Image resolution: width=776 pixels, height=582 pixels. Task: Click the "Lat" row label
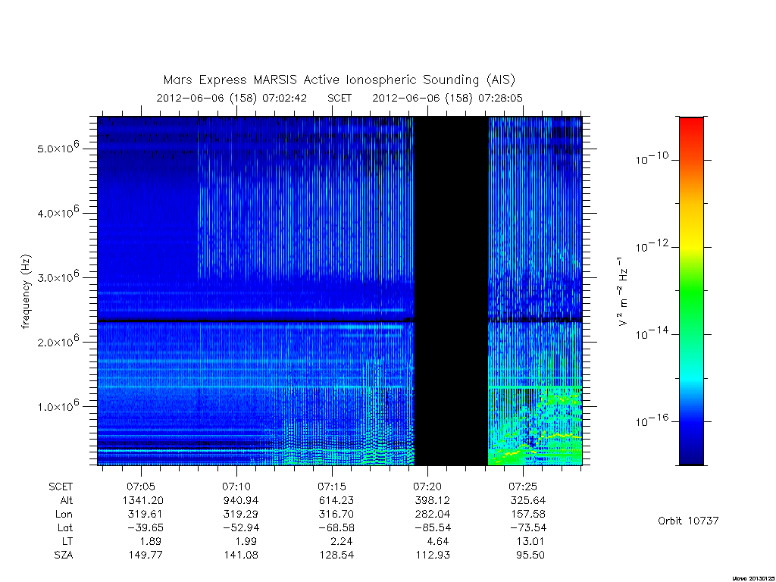click(65, 528)
